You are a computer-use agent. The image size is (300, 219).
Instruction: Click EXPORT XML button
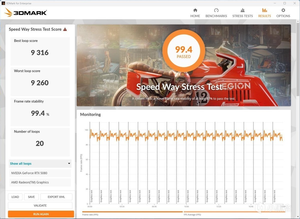[56, 197]
